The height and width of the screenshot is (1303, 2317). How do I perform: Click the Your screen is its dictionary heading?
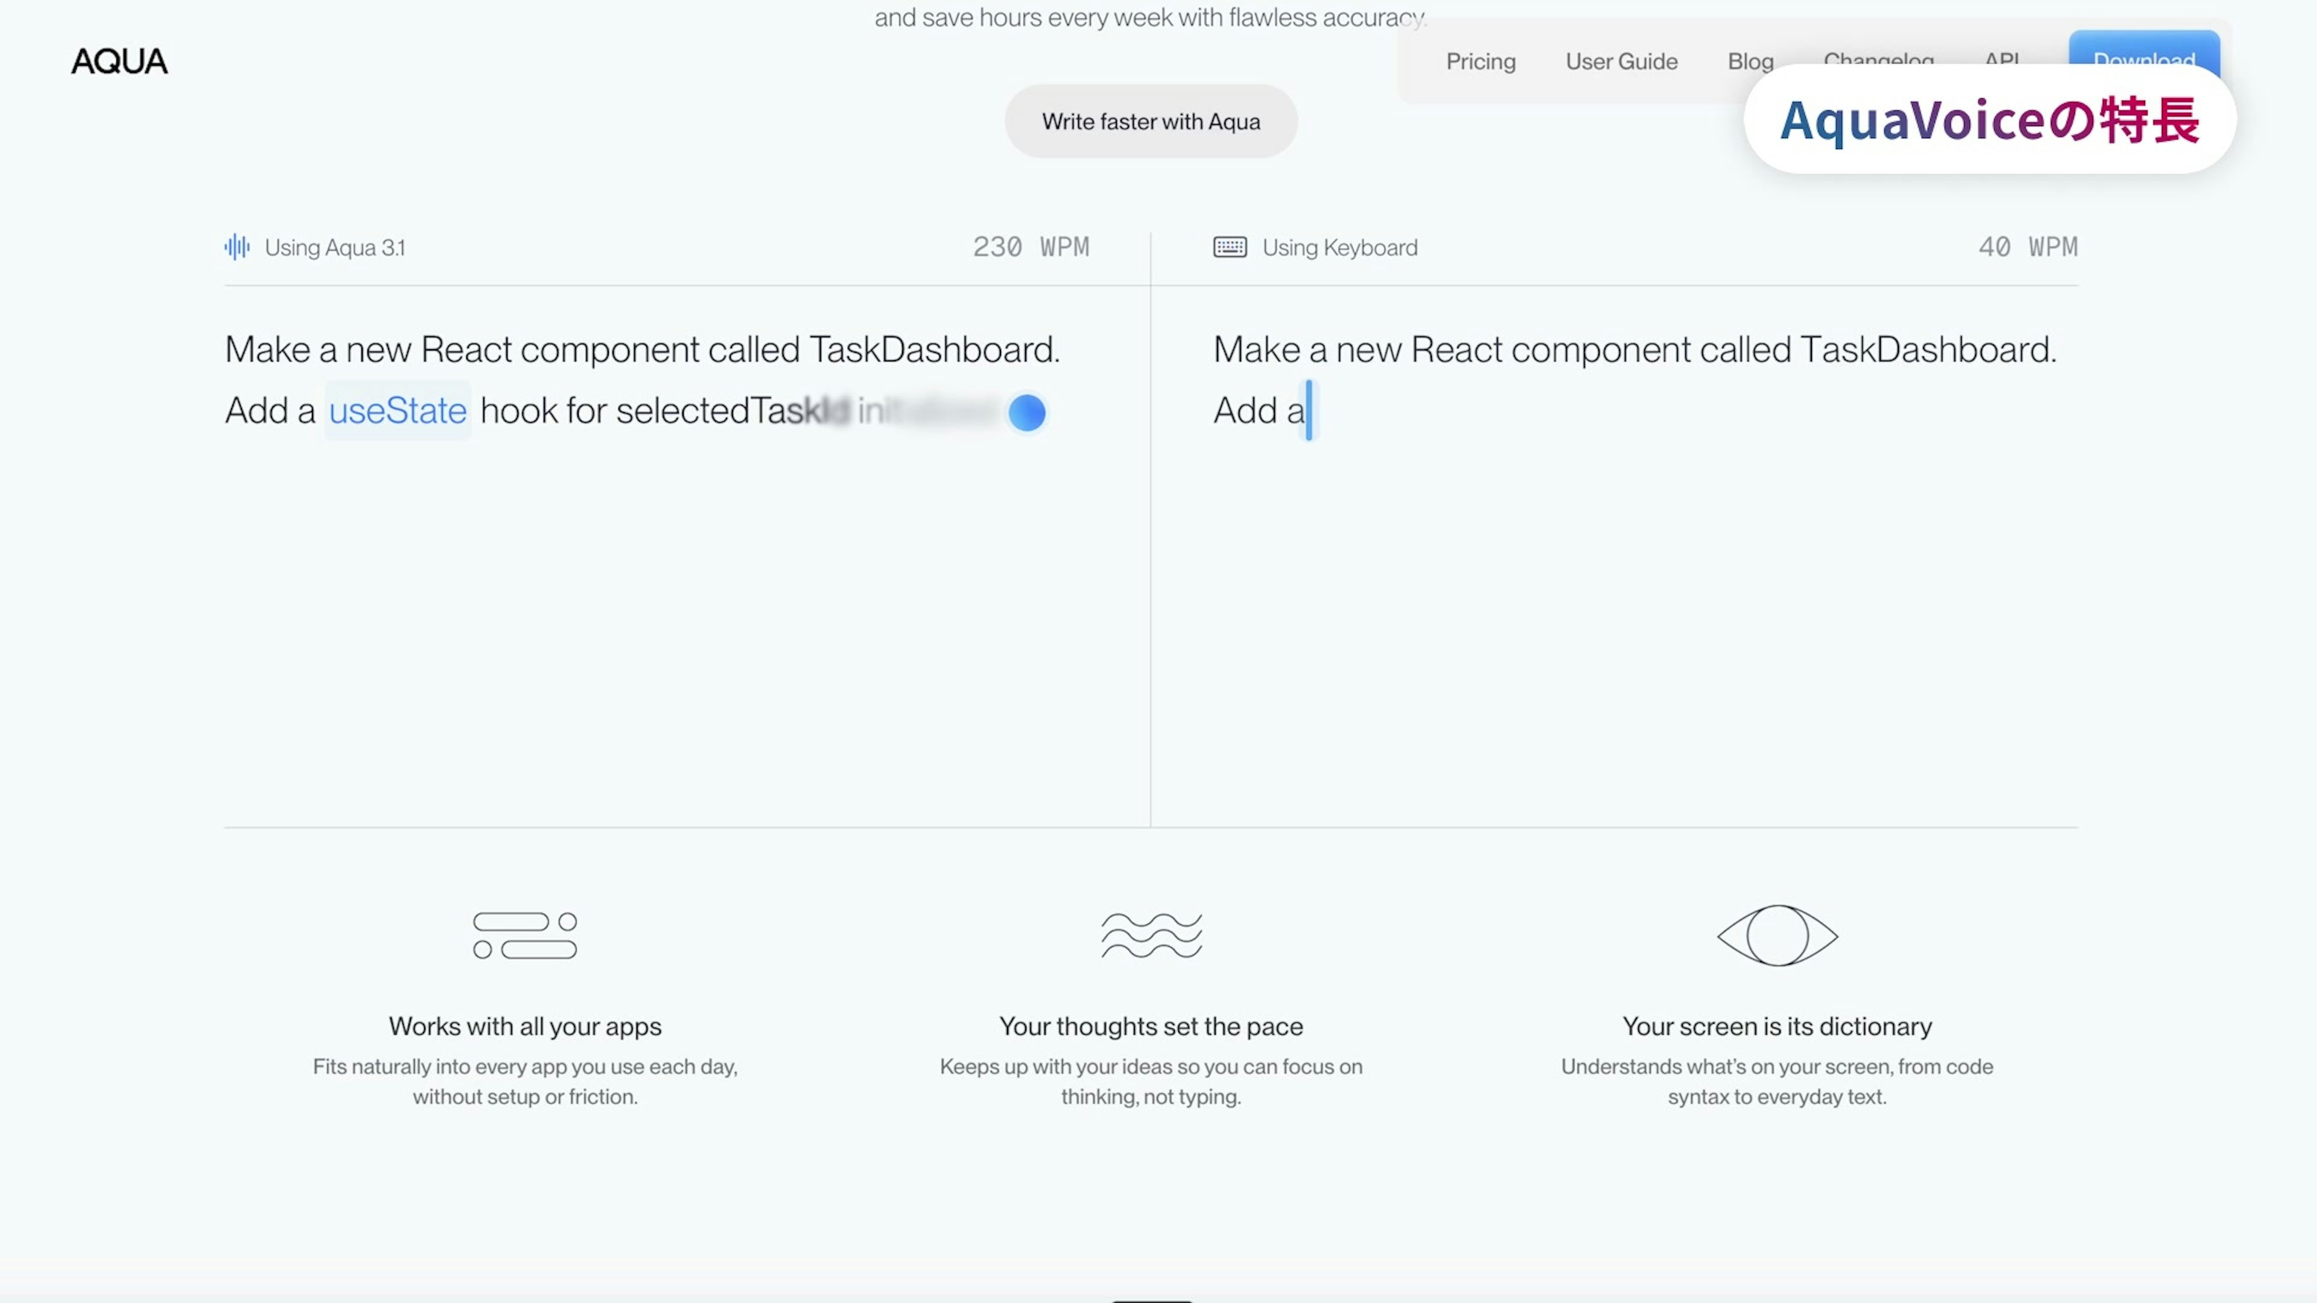(x=1776, y=1026)
